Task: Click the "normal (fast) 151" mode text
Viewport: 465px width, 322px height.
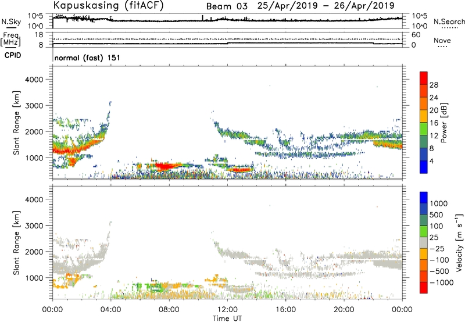Action: (87, 58)
